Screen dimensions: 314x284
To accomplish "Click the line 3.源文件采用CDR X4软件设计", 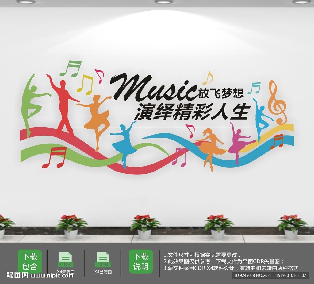I will (x=233, y=268).
